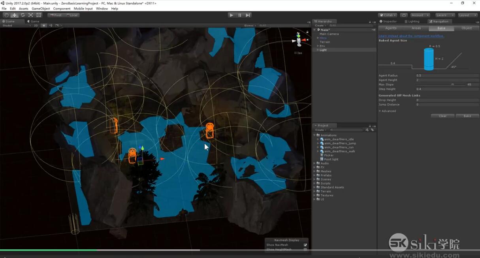Screen dimensions: 480x258
Task: Select the Rect transform tool
Action: click(39, 15)
